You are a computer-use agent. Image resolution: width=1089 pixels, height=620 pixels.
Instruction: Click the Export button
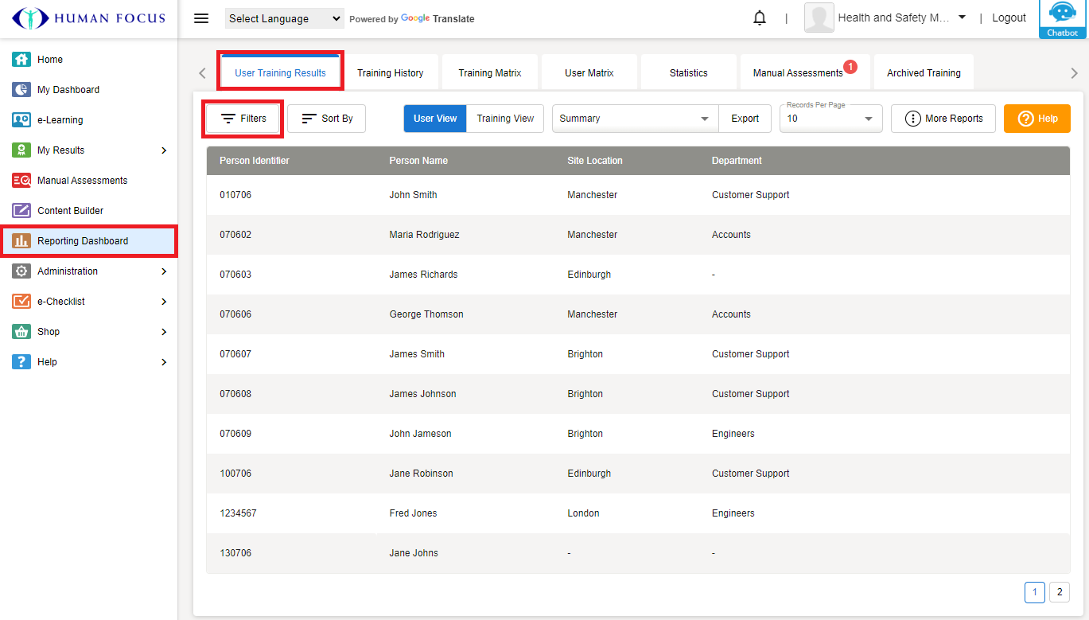(x=745, y=119)
